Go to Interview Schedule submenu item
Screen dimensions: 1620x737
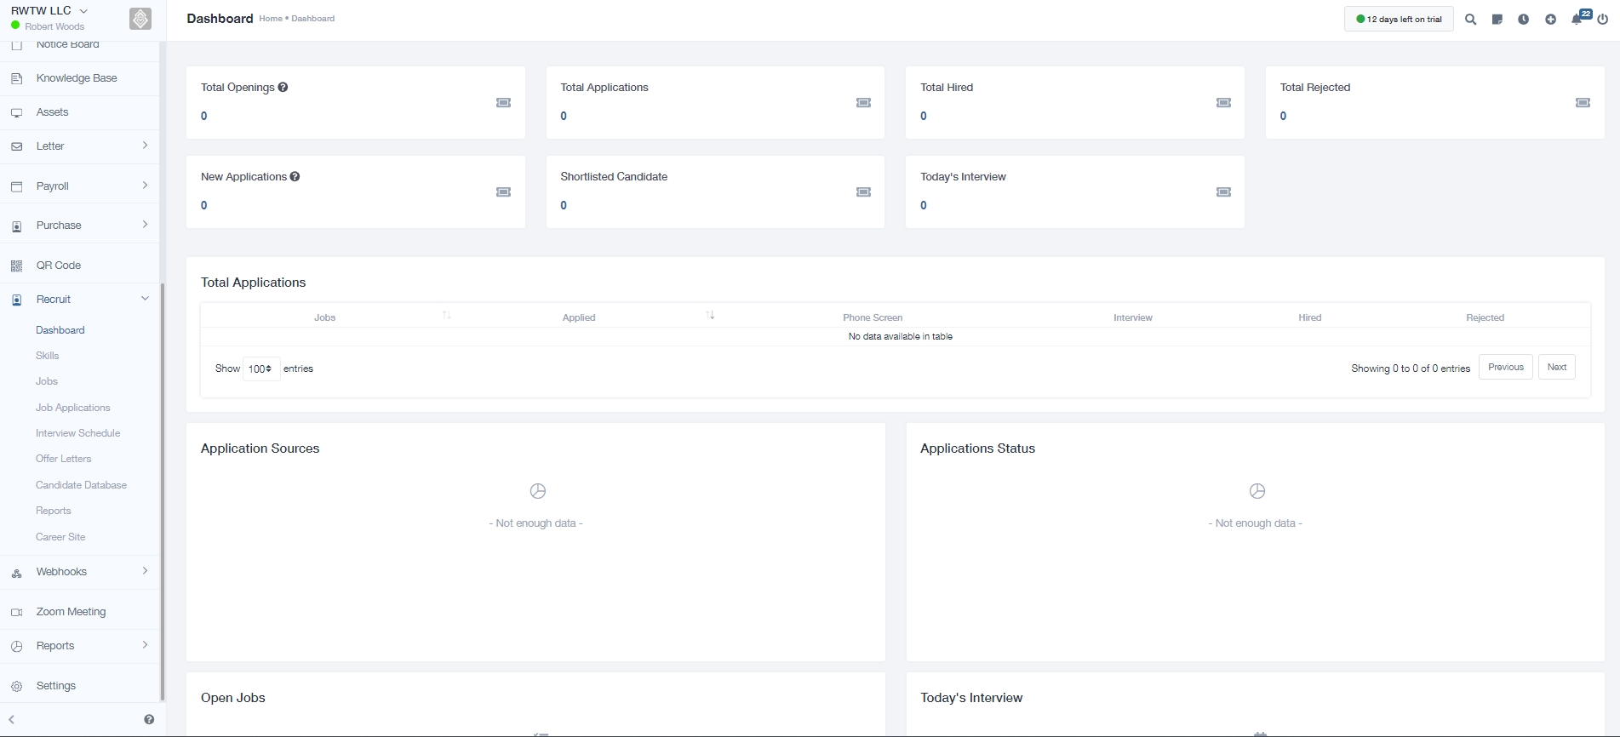point(77,433)
